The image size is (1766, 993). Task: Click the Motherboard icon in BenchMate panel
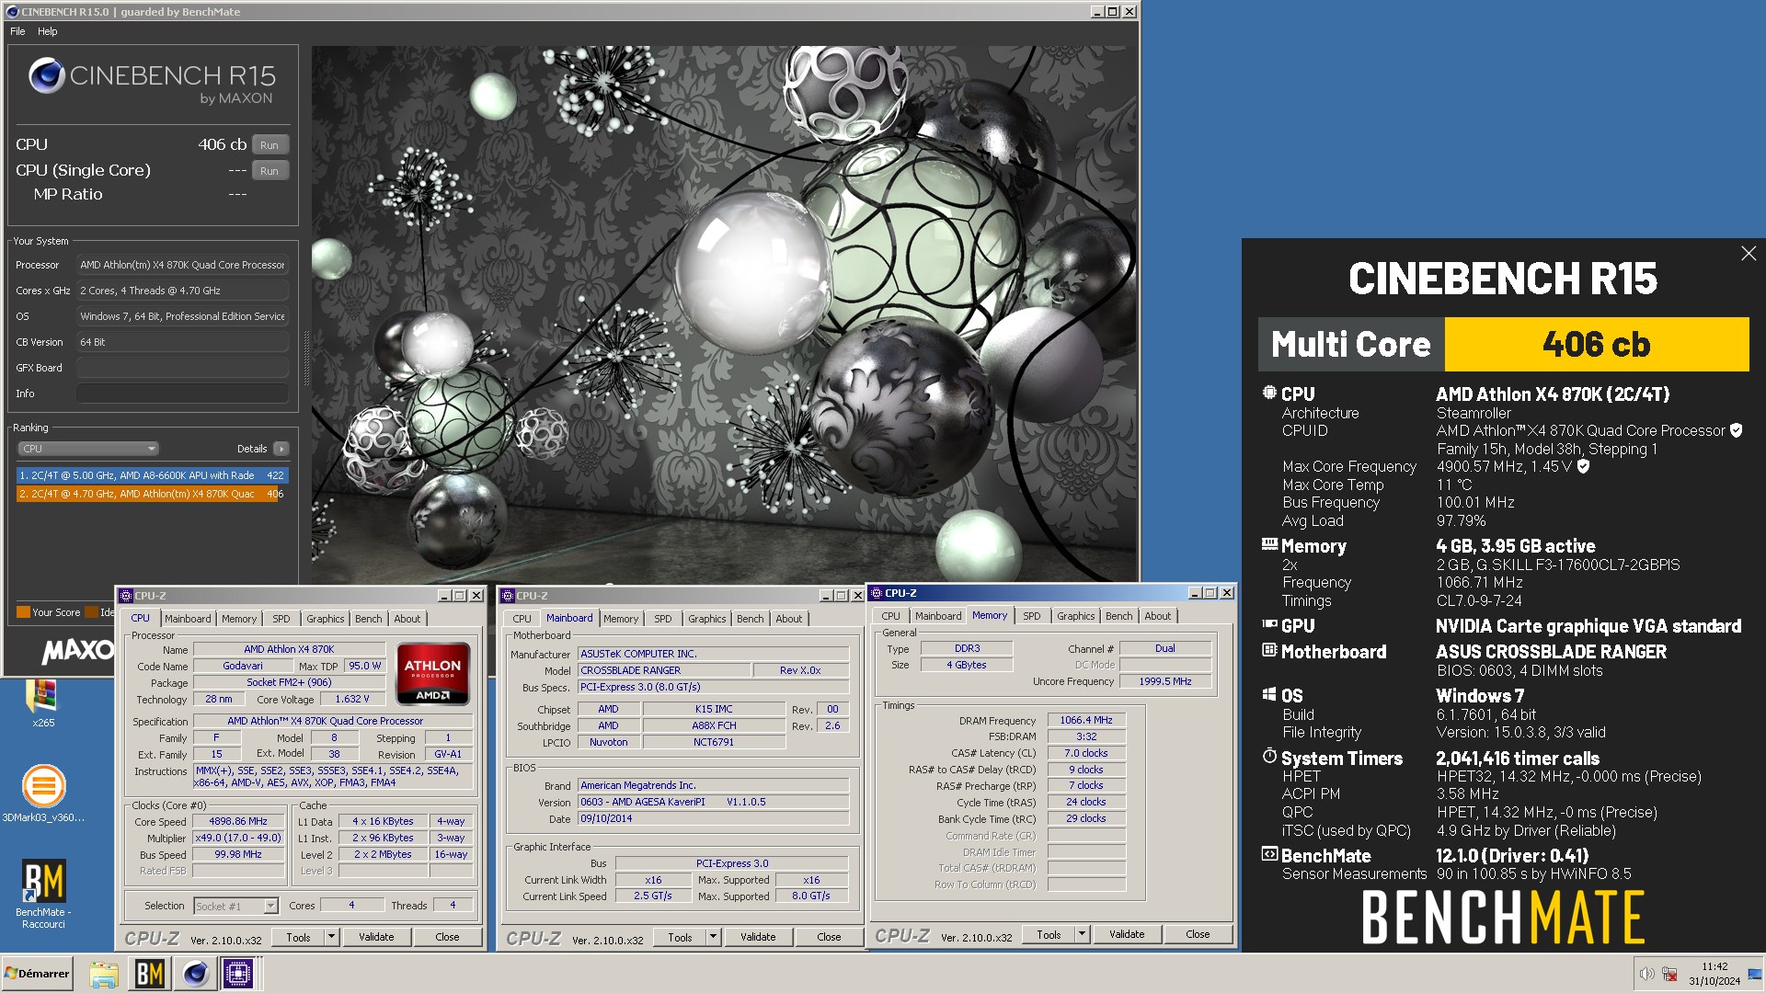pos(1269,650)
